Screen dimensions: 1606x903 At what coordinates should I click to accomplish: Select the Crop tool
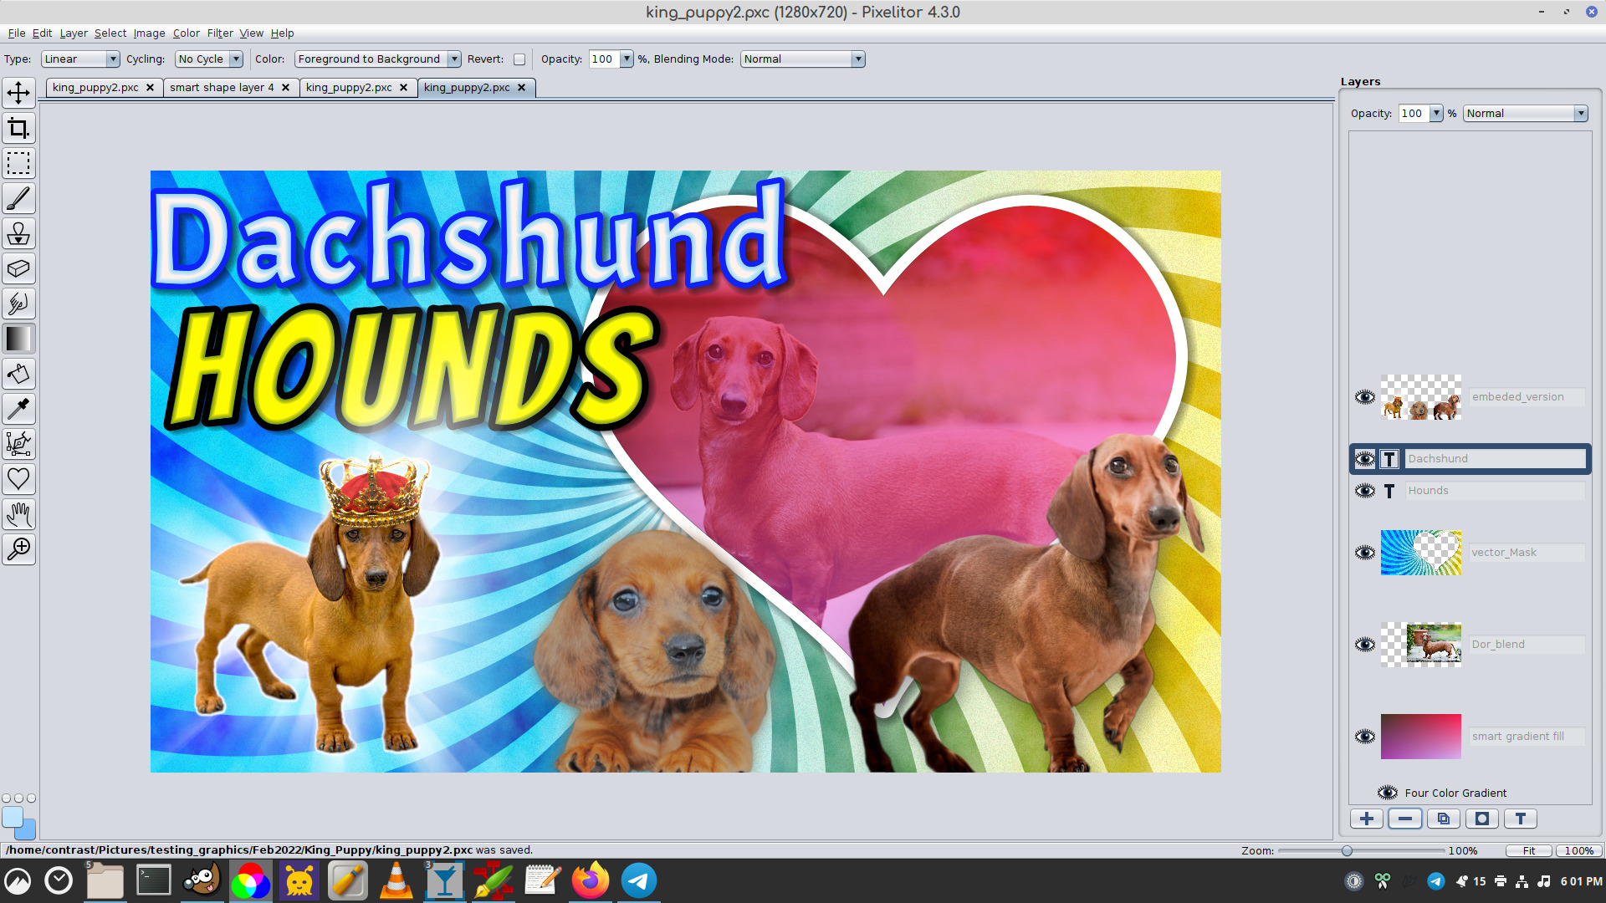click(18, 128)
